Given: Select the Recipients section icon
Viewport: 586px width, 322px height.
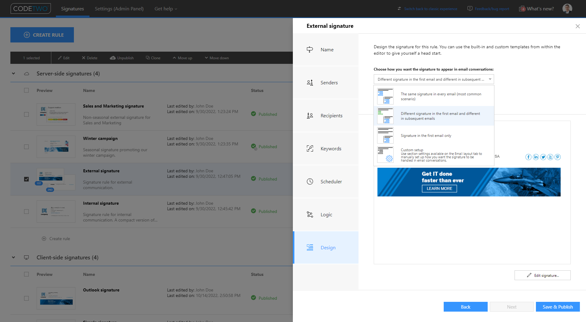Looking at the screenshot, I should pyautogui.click(x=310, y=115).
